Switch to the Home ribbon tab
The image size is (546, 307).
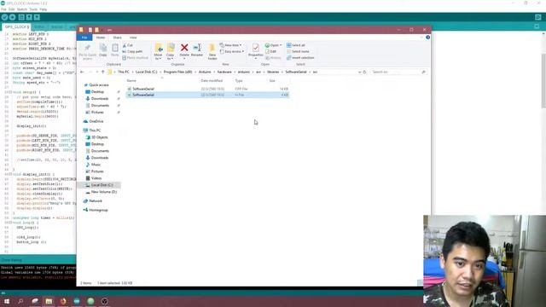tap(101, 38)
